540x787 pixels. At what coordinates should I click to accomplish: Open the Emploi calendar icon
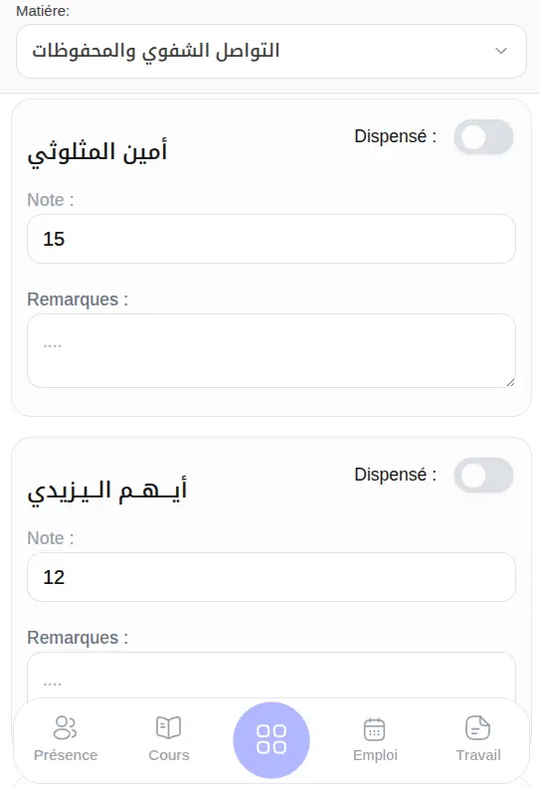tap(374, 728)
